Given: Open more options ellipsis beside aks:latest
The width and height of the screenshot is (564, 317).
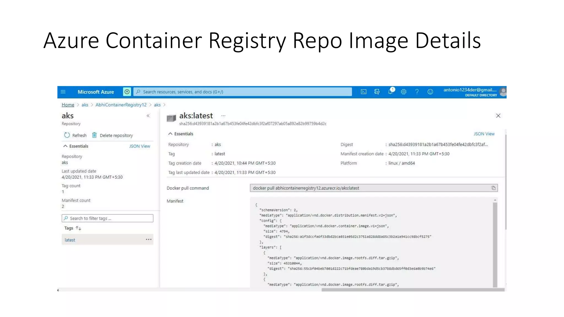Looking at the screenshot, I should pos(223,116).
